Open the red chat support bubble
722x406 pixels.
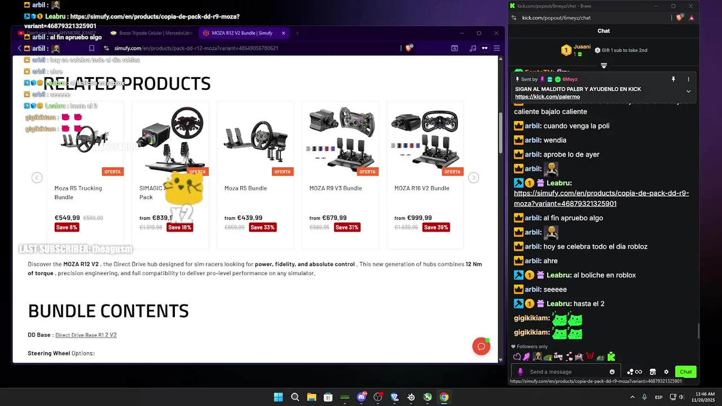(481, 346)
